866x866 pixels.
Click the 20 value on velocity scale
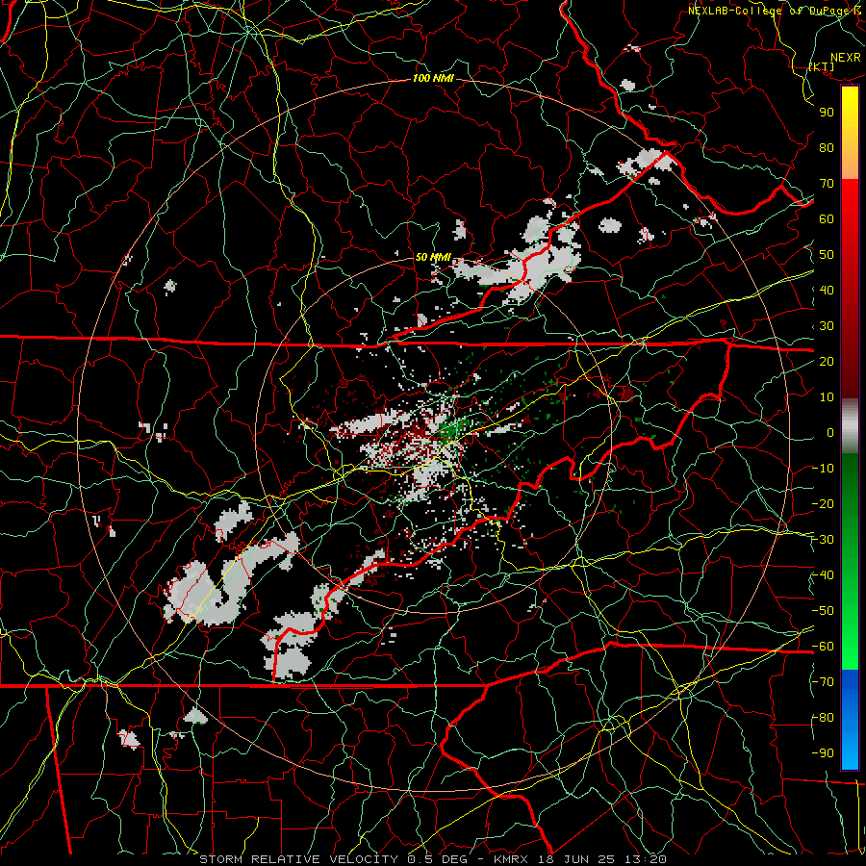pos(827,361)
